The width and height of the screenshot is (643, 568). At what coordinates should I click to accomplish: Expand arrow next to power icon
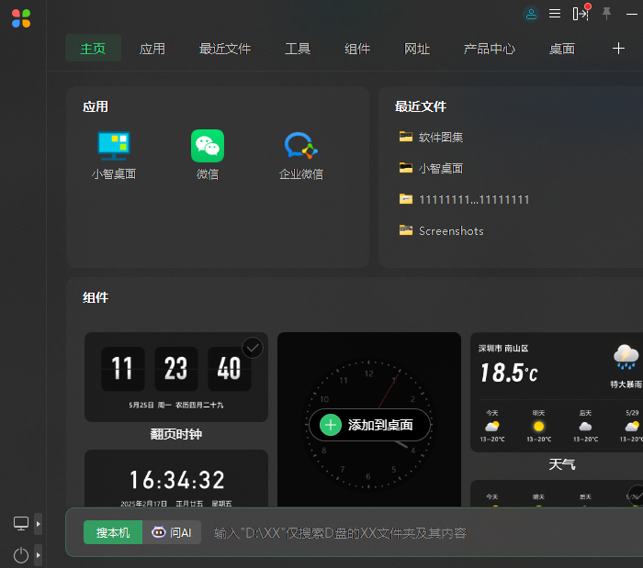click(39, 555)
